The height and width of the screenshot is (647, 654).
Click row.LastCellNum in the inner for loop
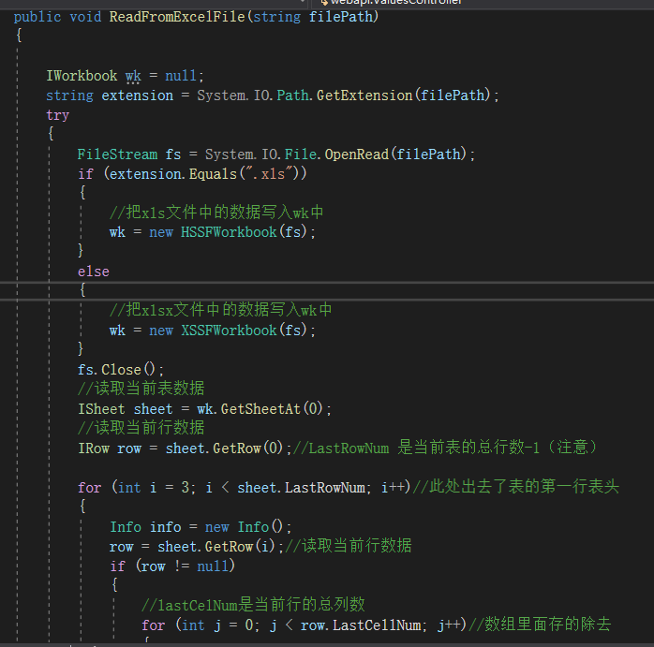(362, 625)
